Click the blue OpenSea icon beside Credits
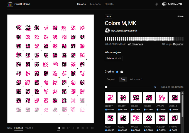189x133 pixels. [x=117, y=72]
